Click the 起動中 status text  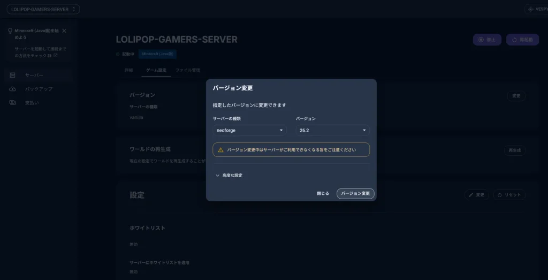pos(128,54)
